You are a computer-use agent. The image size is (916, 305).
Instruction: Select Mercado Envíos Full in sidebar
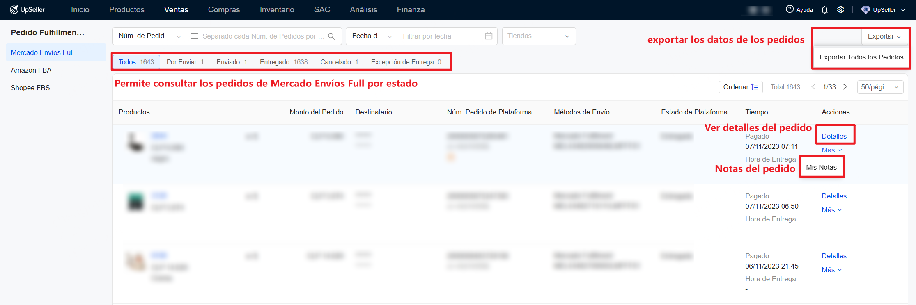[56, 52]
